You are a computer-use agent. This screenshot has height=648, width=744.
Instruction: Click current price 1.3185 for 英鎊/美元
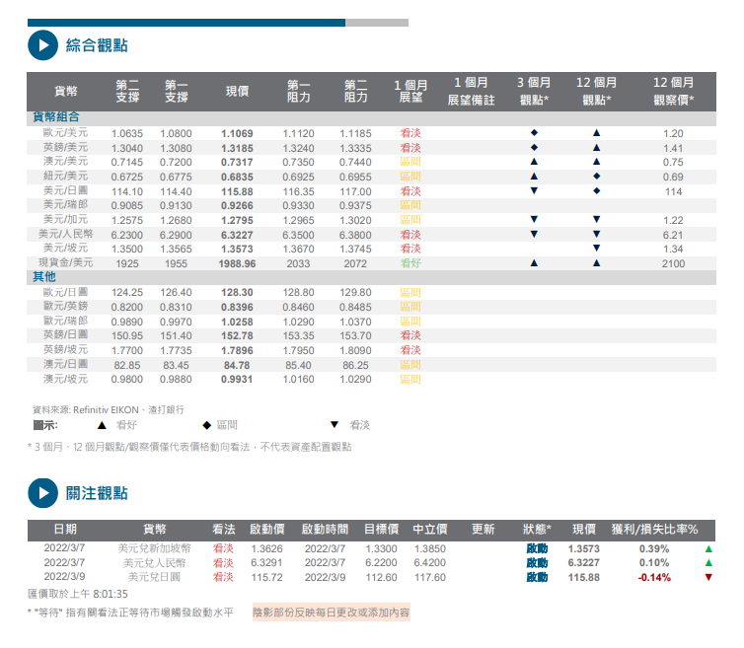pyautogui.click(x=237, y=149)
